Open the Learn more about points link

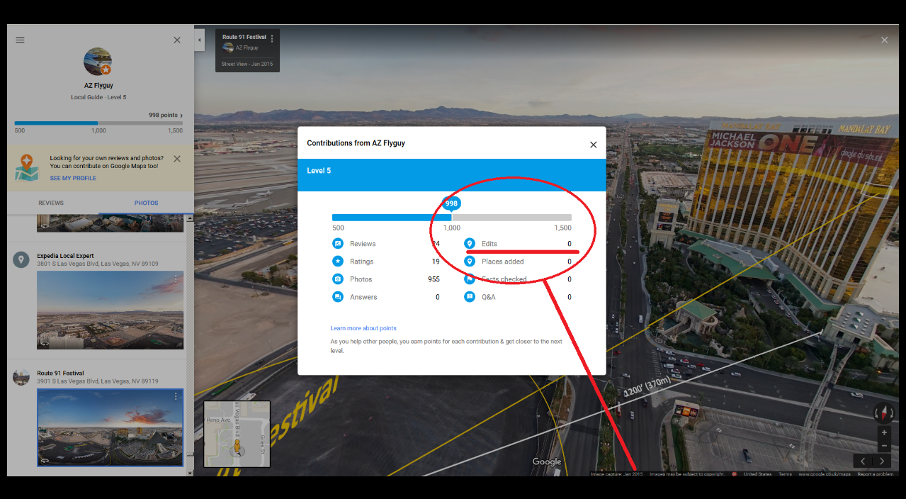[x=363, y=328]
